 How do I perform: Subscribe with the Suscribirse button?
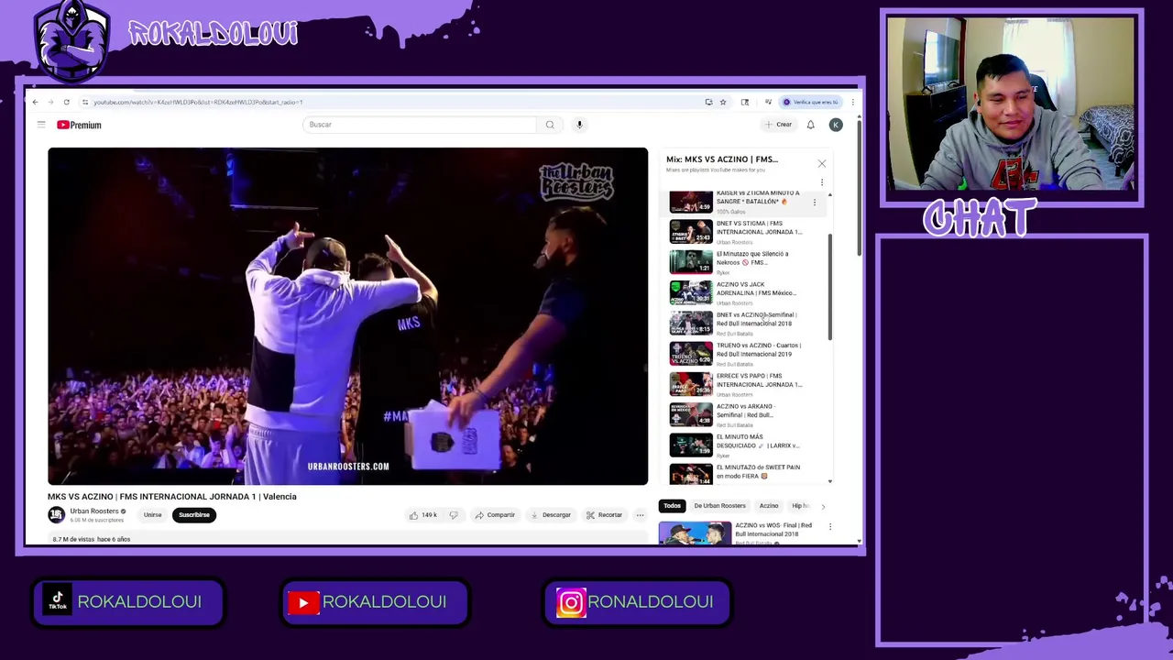tap(194, 515)
